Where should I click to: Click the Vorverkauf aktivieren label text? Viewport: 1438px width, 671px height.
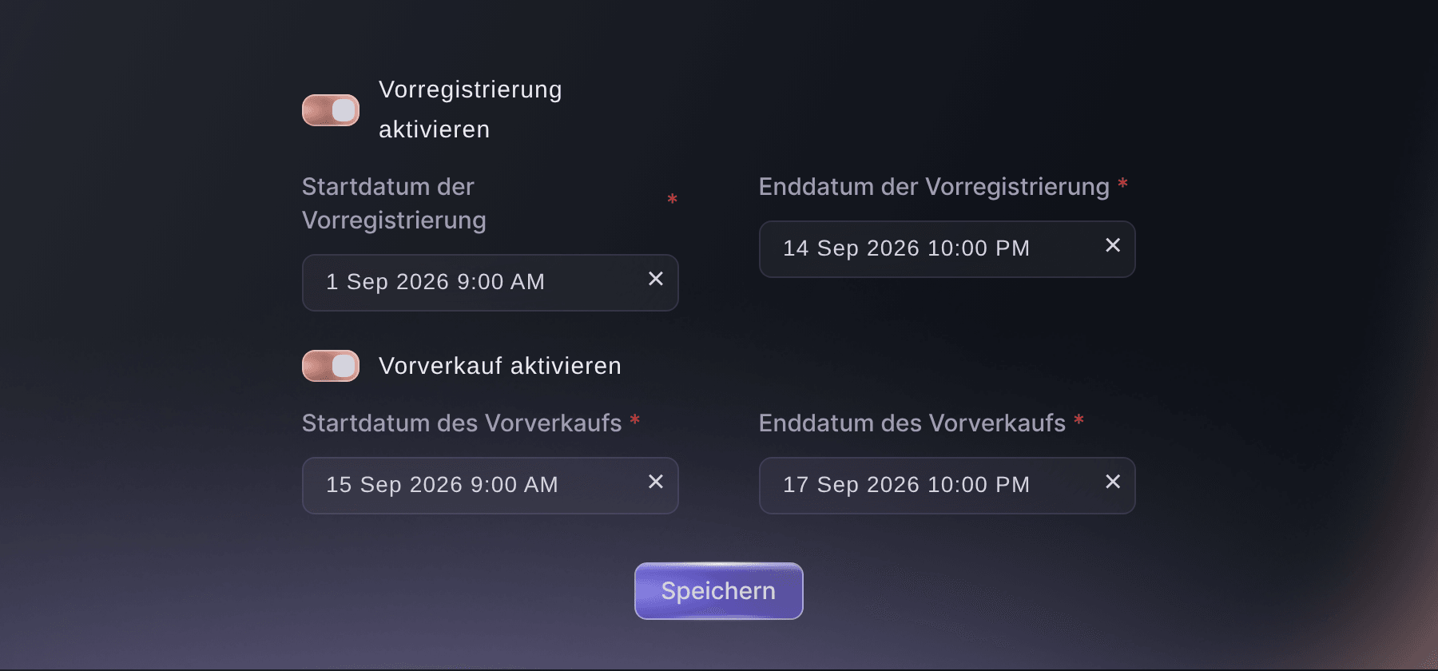pos(500,366)
